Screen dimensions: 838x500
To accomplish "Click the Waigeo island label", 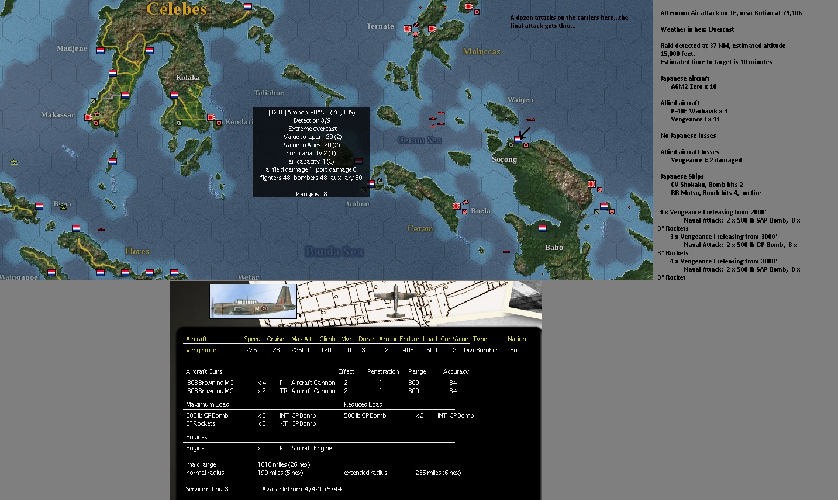I will click(520, 100).
